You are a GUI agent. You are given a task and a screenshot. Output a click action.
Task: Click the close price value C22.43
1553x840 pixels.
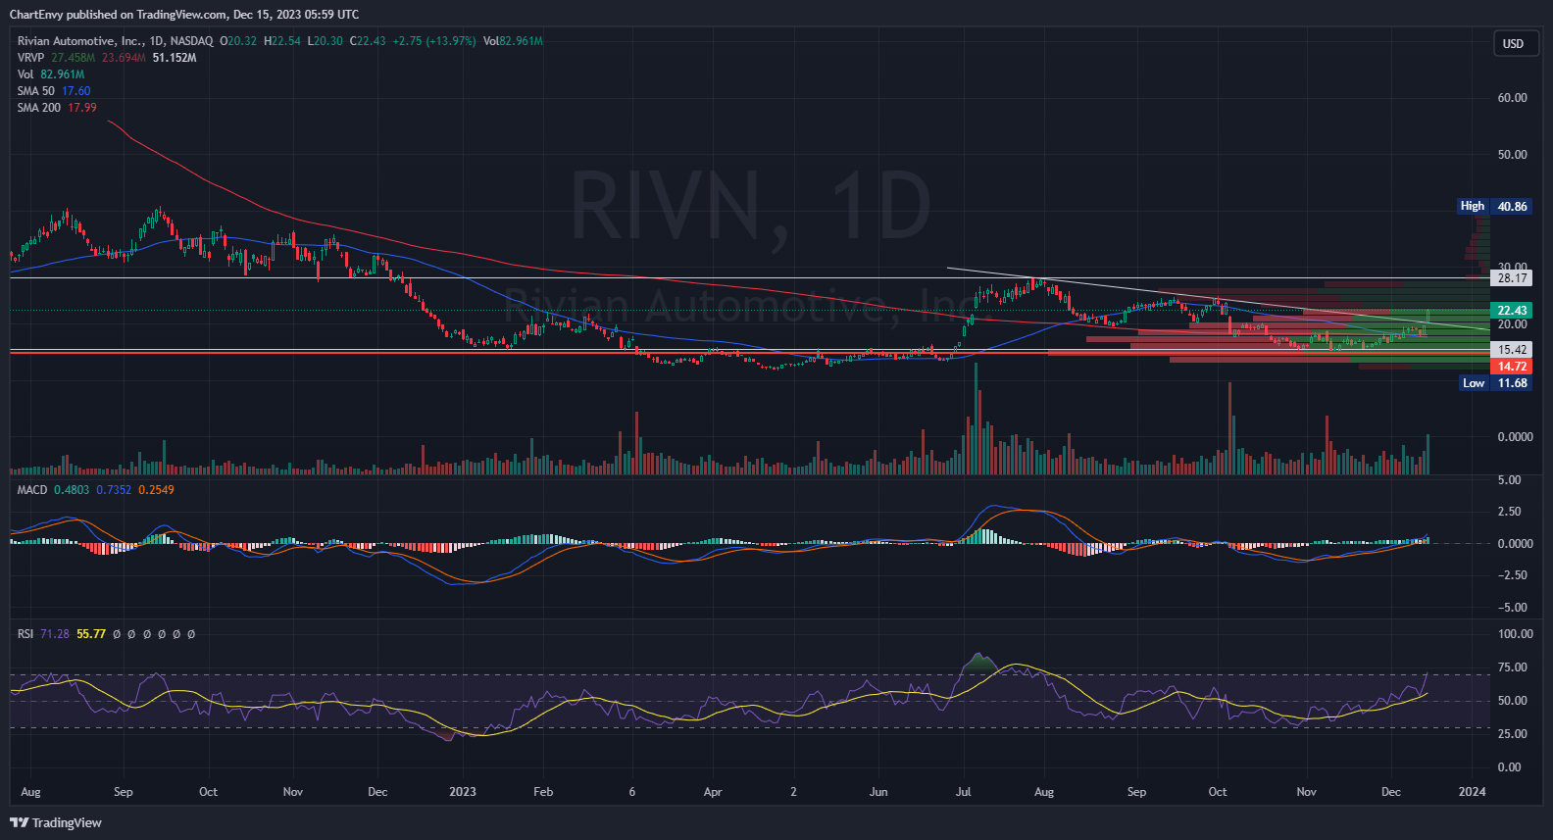369,41
